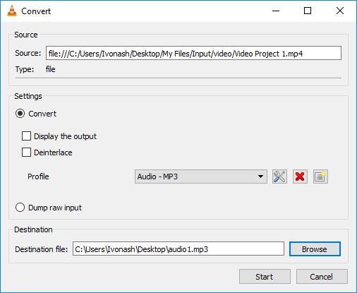Start the conversion

tap(265, 277)
